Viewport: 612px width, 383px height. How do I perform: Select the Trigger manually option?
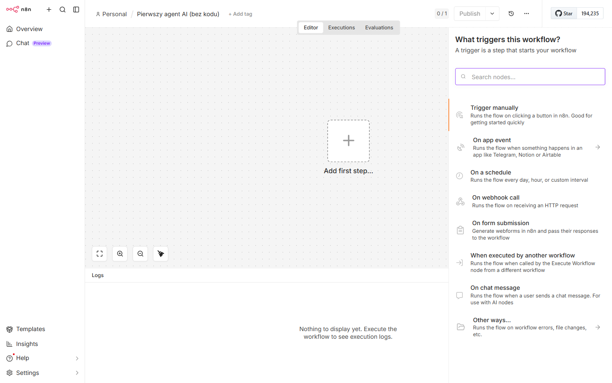[x=530, y=115]
